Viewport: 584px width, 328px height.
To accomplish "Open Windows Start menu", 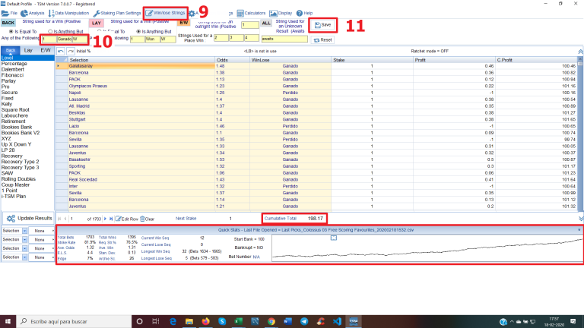I will [8, 321].
